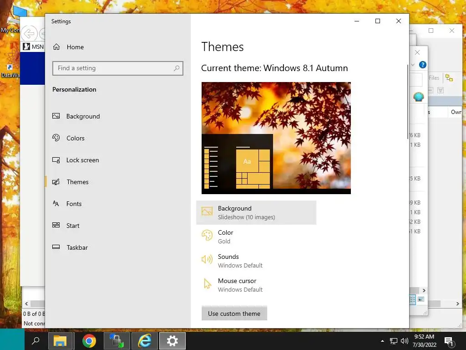The height and width of the screenshot is (350, 466).
Task: Select the MSN tab in background browser
Action: point(33,47)
